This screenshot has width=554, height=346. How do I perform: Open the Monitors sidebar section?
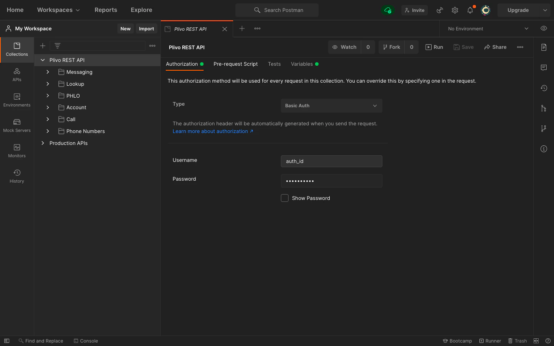(x=17, y=151)
